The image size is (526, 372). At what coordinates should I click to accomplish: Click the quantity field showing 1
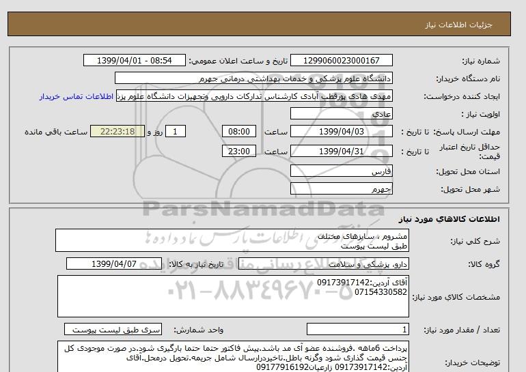pyautogui.click(x=358, y=330)
